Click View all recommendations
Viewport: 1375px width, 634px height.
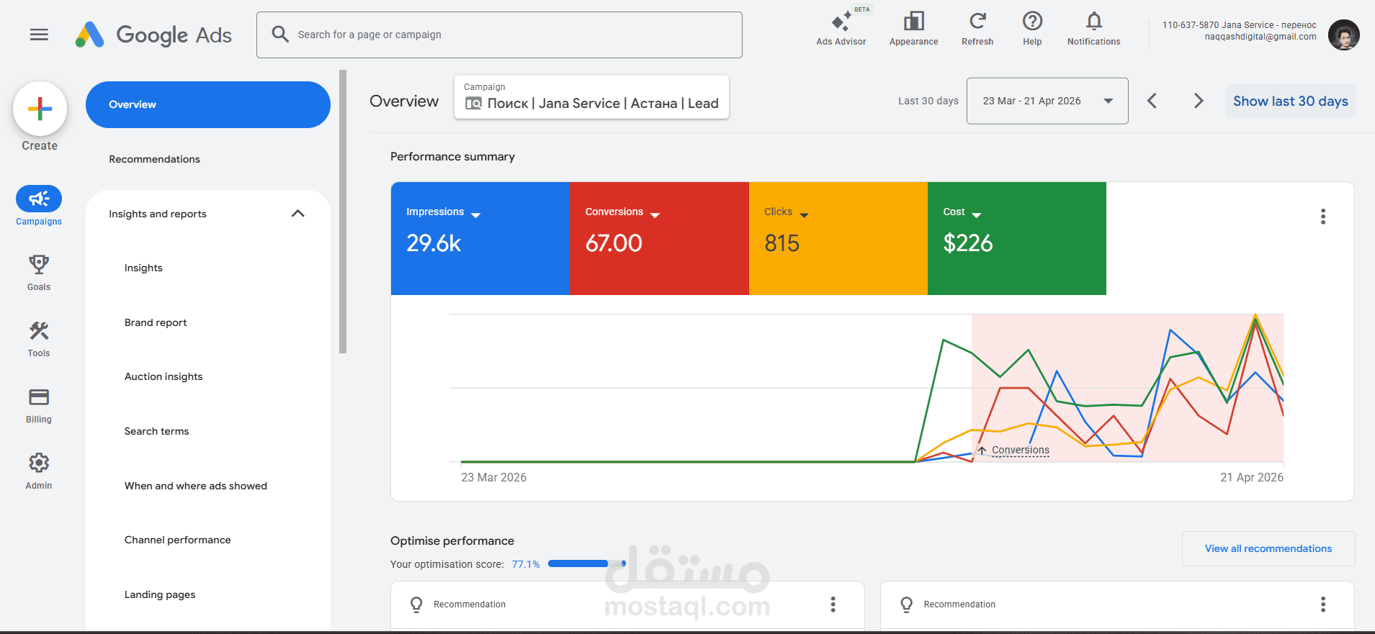pos(1268,548)
